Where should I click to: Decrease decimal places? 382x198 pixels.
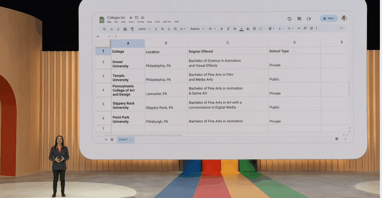169,29
